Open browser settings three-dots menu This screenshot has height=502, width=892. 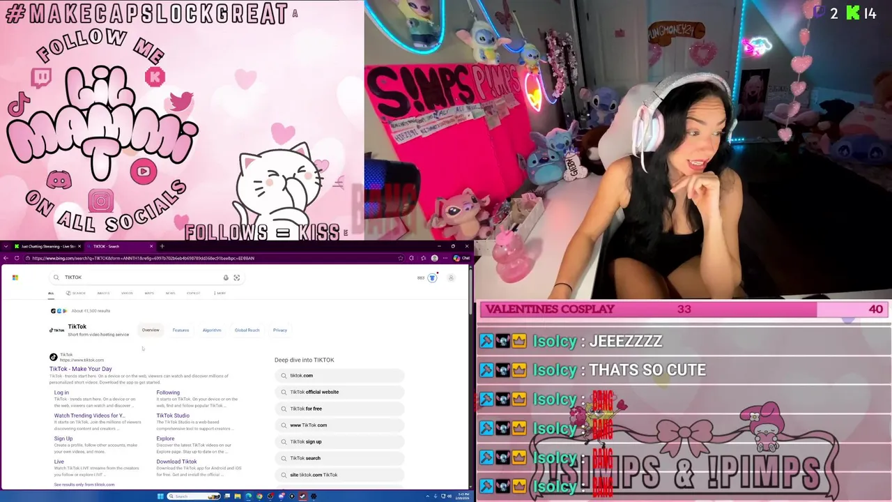pyautogui.click(x=445, y=258)
